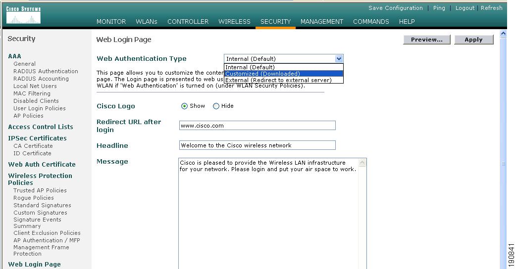Open CA Certificate page
This screenshot has height=269, width=516.
(x=33, y=146)
